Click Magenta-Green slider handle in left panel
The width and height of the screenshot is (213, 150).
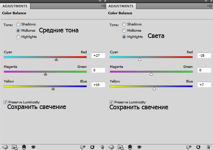pos(46,74)
